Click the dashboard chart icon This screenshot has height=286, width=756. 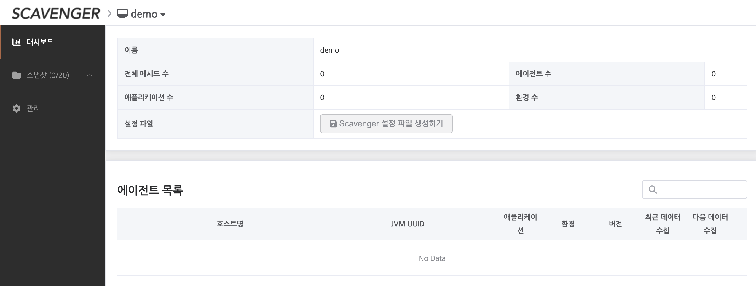click(x=17, y=42)
